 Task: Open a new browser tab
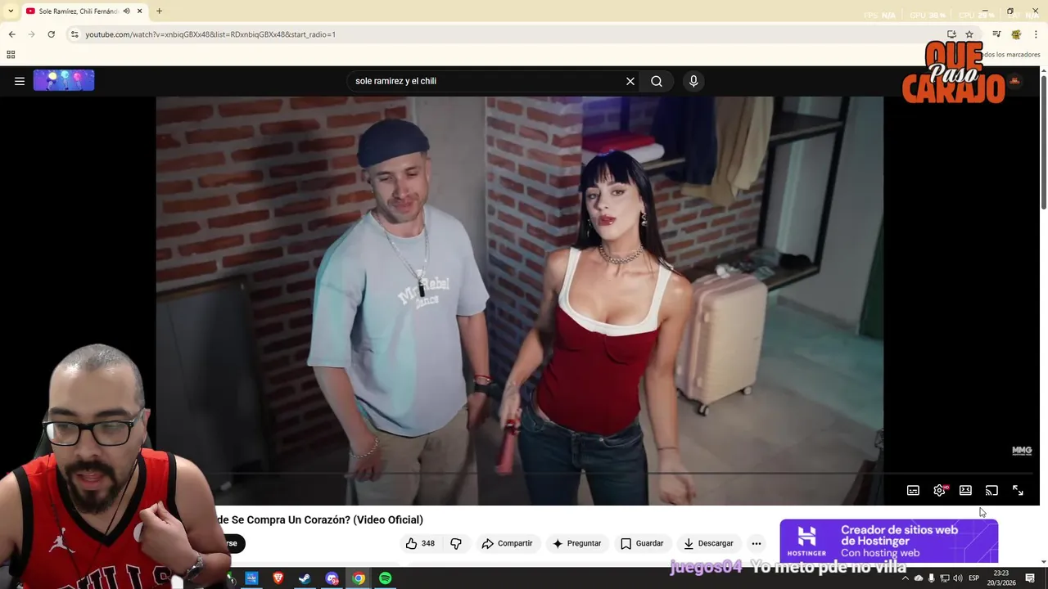click(159, 11)
